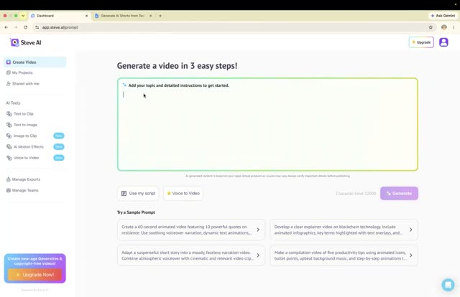This screenshot has width=460, height=297.
Task: Click the Generate button
Action: point(399,193)
